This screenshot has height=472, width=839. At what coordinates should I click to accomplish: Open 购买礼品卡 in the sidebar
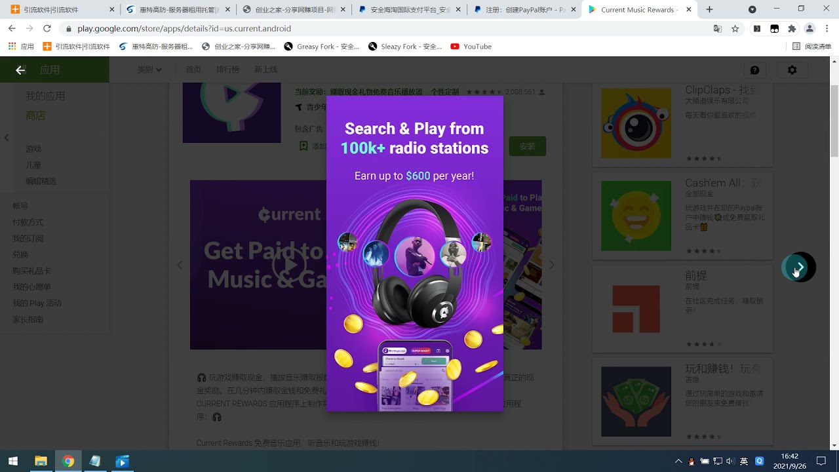32,271
